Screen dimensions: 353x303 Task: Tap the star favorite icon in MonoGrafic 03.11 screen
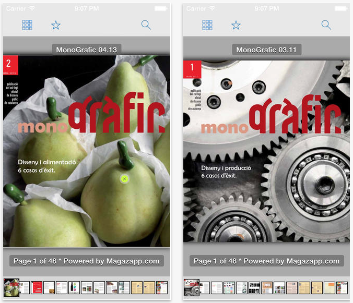pos(236,25)
